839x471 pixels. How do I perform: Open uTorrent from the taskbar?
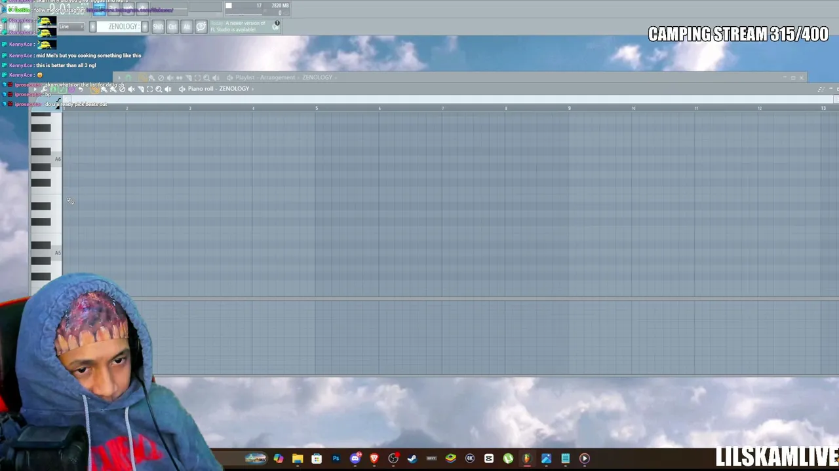(x=508, y=458)
